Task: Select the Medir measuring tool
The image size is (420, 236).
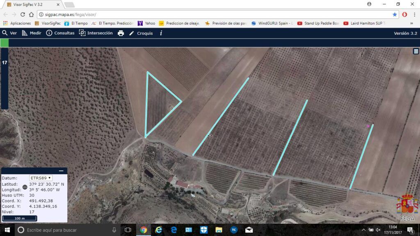Action: 31,33
